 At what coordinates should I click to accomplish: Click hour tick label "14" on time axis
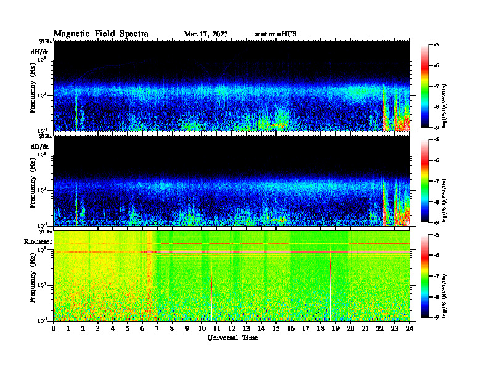[x=261, y=328]
